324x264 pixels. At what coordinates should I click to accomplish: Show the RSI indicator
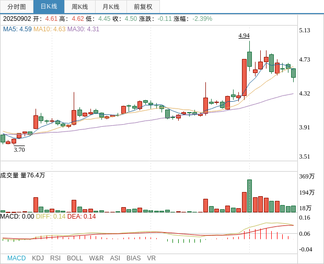point(55,258)
